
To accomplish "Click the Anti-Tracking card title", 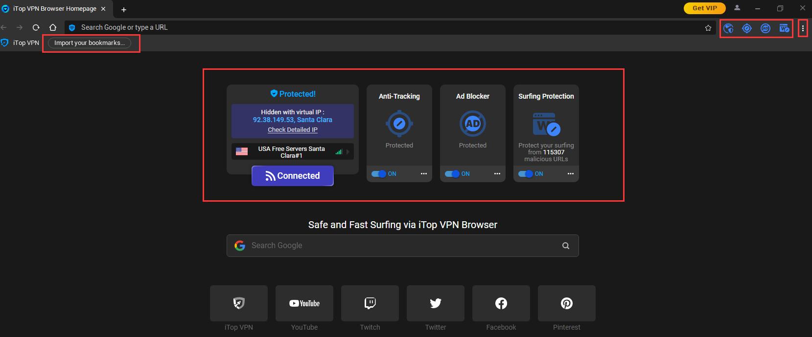I will point(399,96).
